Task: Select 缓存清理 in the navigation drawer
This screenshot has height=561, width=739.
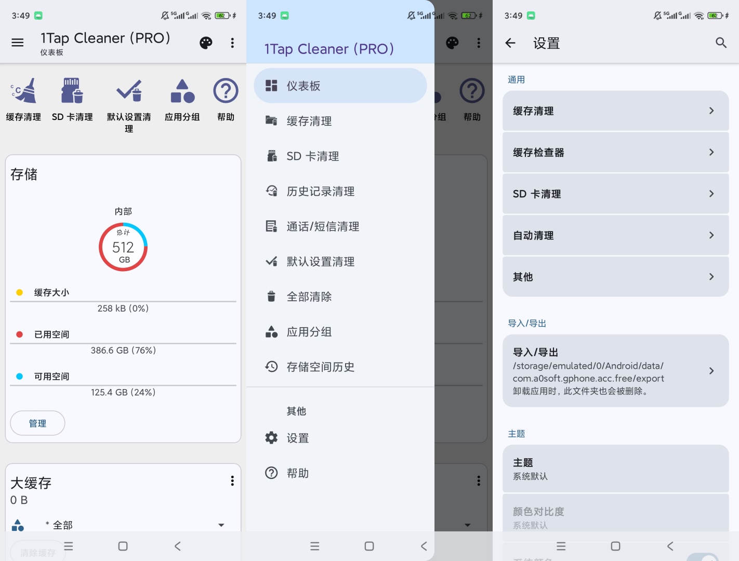Action: click(x=340, y=121)
